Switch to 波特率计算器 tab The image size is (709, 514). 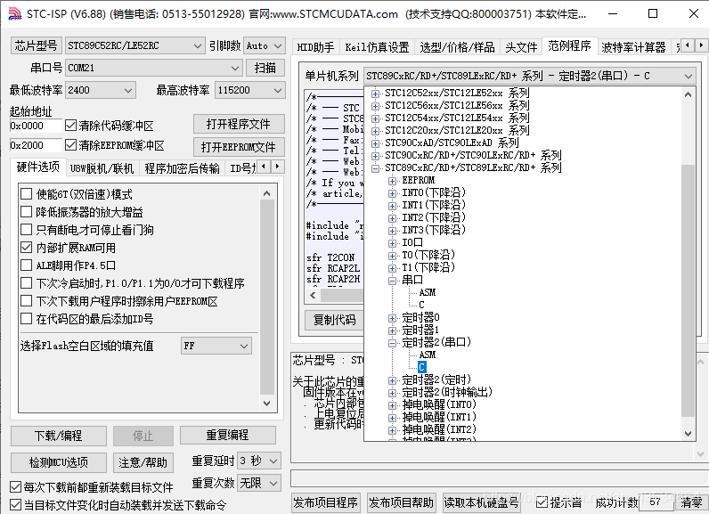click(x=633, y=47)
